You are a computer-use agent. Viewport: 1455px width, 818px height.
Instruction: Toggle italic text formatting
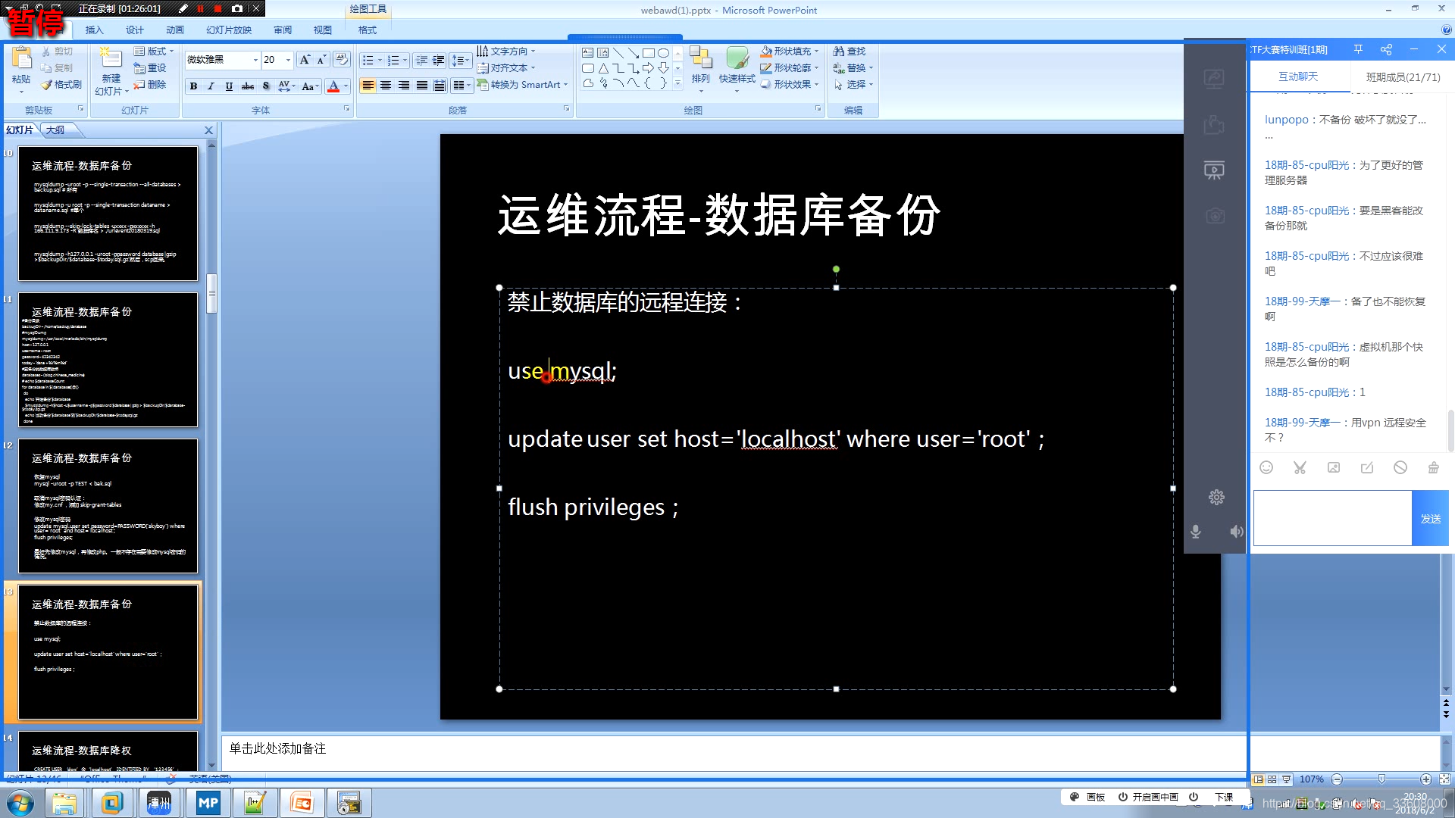click(x=211, y=86)
